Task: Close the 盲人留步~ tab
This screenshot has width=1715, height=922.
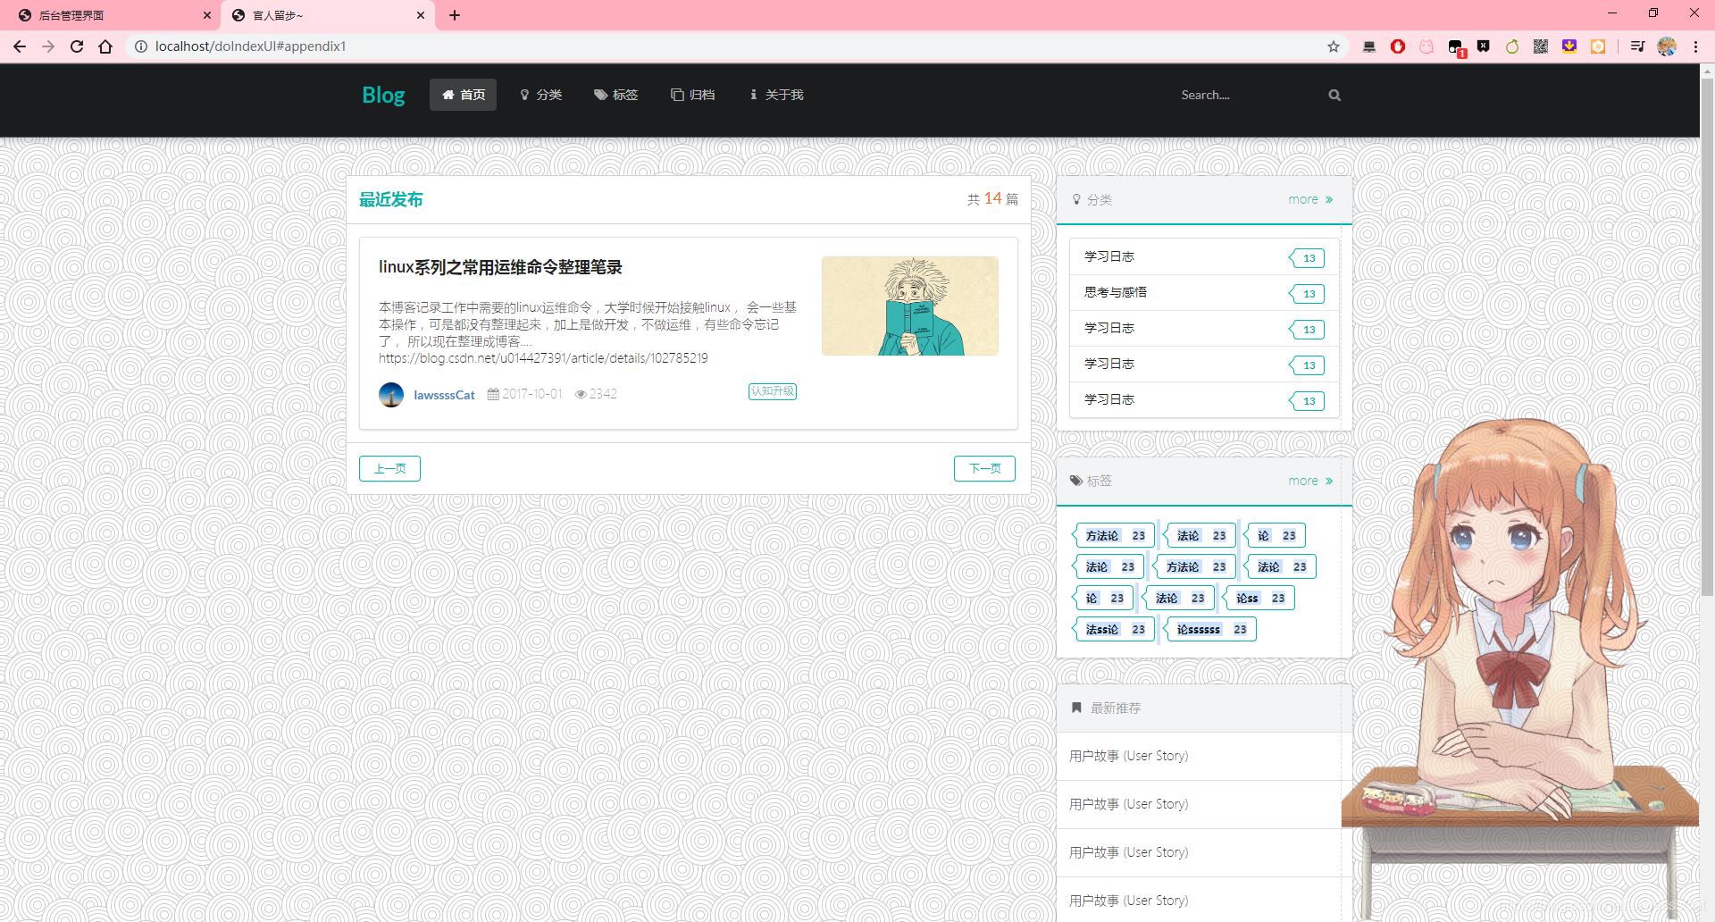Action: [x=421, y=15]
